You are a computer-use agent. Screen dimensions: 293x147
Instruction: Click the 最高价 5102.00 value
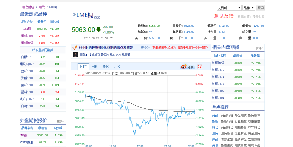click(x=224, y=26)
